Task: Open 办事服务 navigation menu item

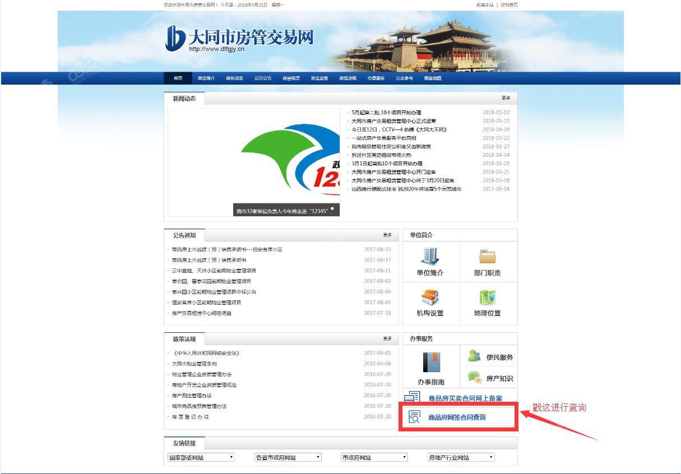Action: click(376, 78)
